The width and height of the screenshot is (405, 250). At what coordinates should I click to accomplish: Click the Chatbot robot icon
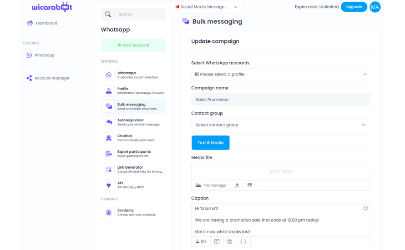pos(109,138)
